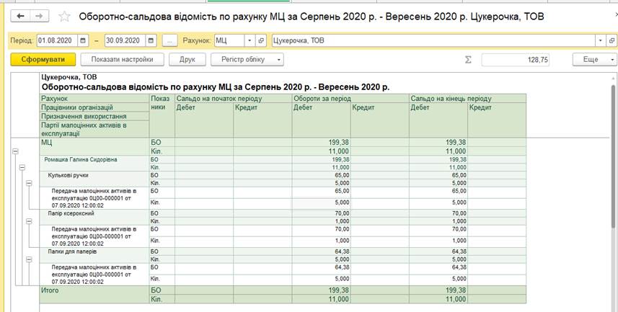The height and width of the screenshot is (312, 618).
Task: Open the Еще menu
Action: (x=594, y=60)
